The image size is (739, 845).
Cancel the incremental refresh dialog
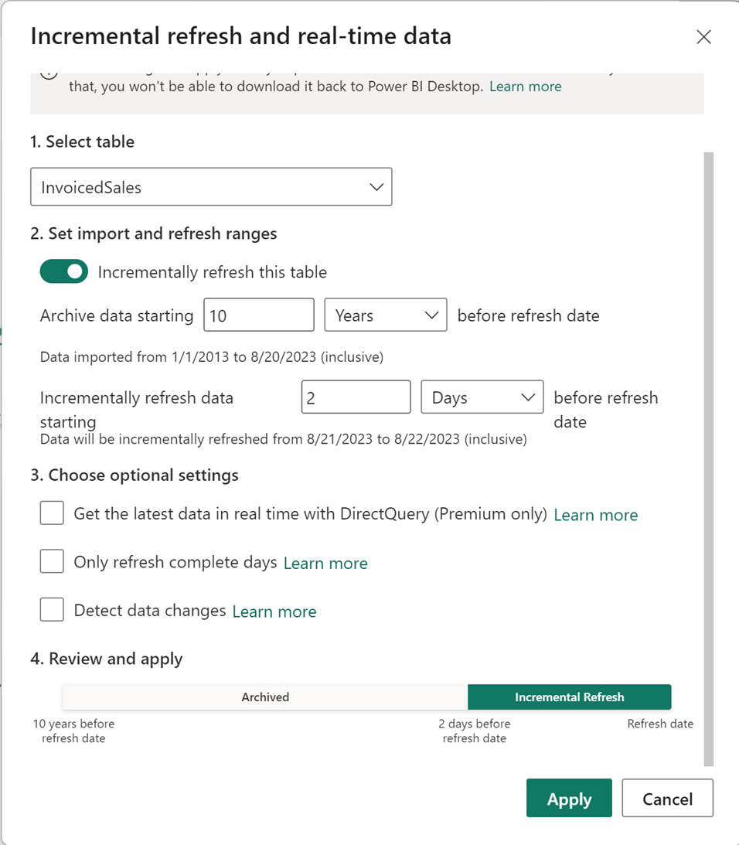click(667, 798)
